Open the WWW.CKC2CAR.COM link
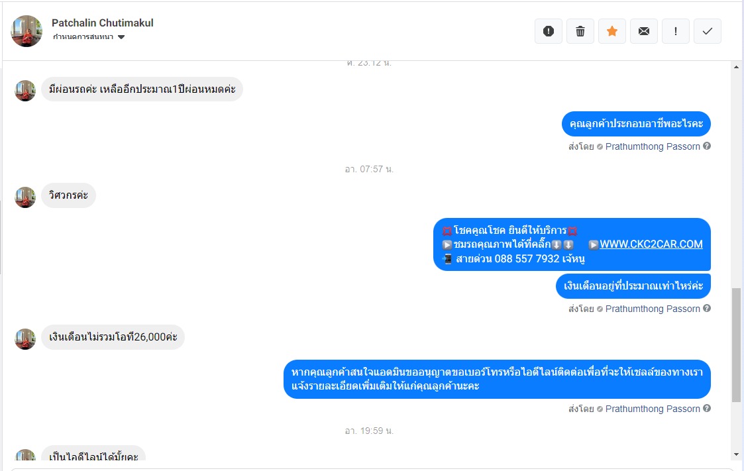Screen dimensions: 744x471 [651, 244]
